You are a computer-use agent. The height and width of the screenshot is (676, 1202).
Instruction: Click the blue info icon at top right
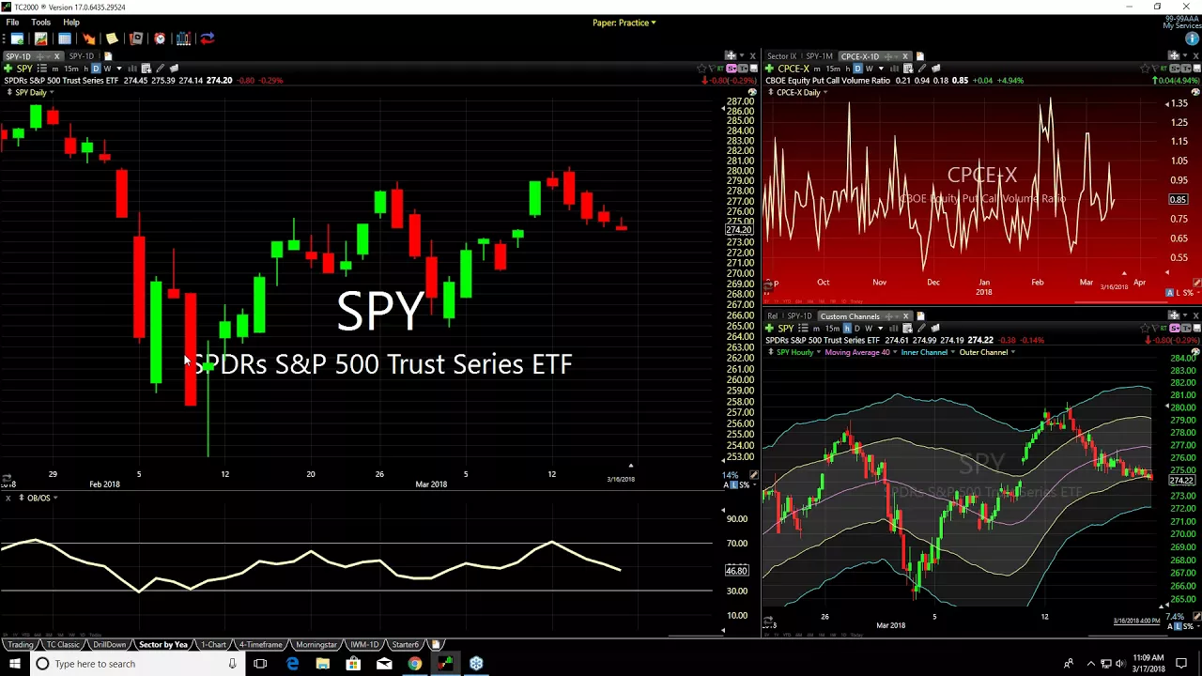coord(1192,38)
